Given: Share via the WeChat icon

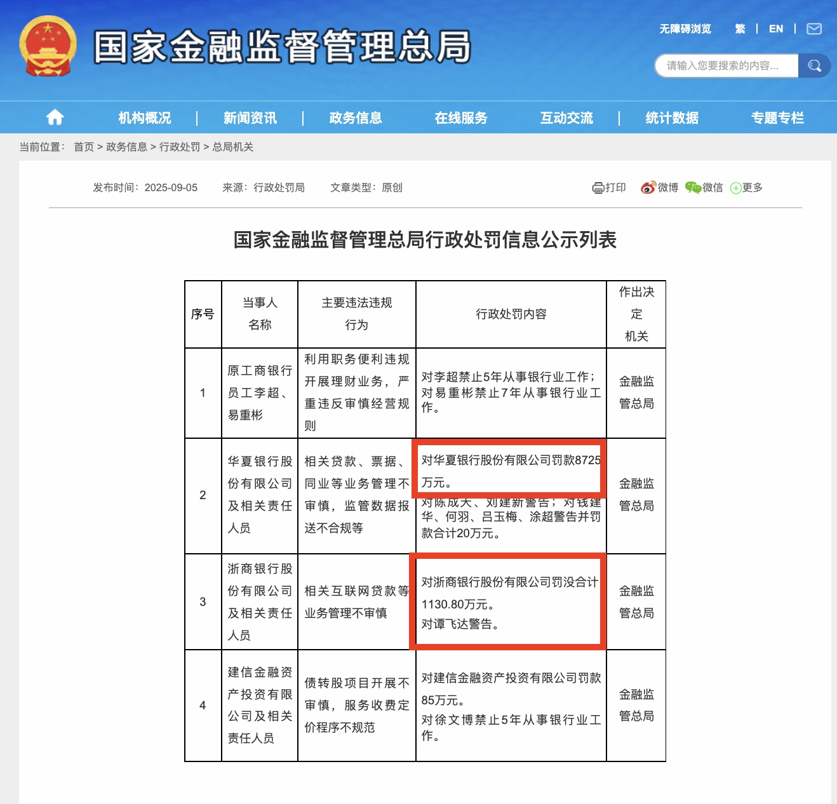Looking at the screenshot, I should pos(693,187).
